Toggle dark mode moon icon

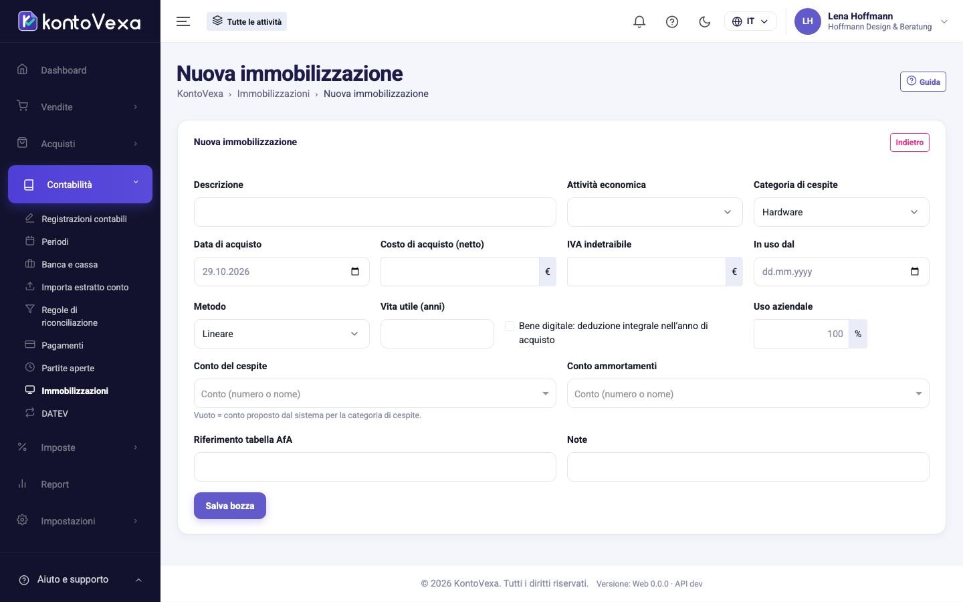pyautogui.click(x=704, y=21)
